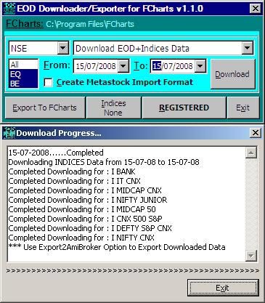Click the log scrollbar down arrow

pos(251,256)
